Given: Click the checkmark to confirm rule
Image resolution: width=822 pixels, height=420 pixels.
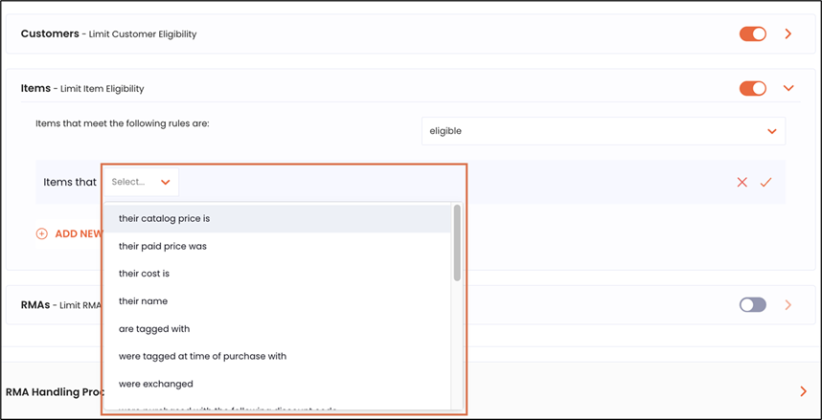Looking at the screenshot, I should point(765,182).
